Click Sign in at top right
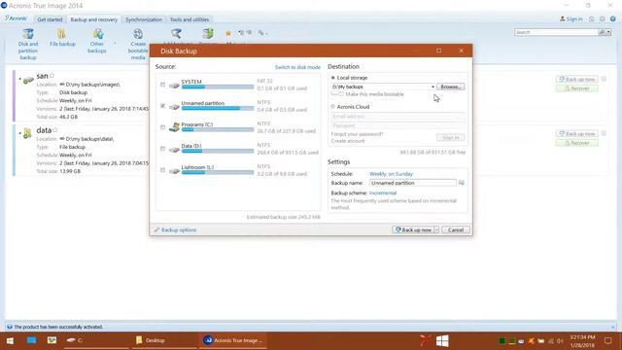622x350 pixels. pos(571,19)
